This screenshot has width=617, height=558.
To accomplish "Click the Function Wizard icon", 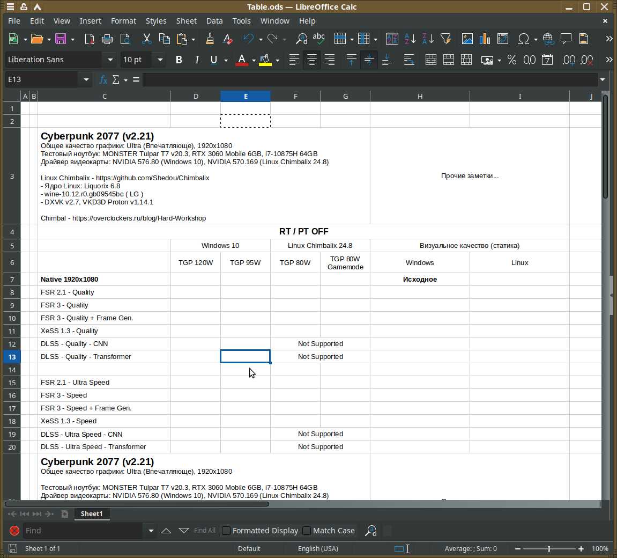I will [103, 79].
